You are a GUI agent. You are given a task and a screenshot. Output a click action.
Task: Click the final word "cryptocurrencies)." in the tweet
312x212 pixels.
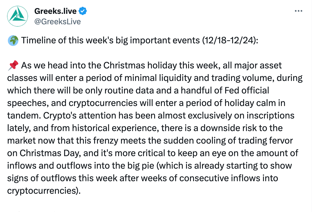pyautogui.click(x=44, y=191)
